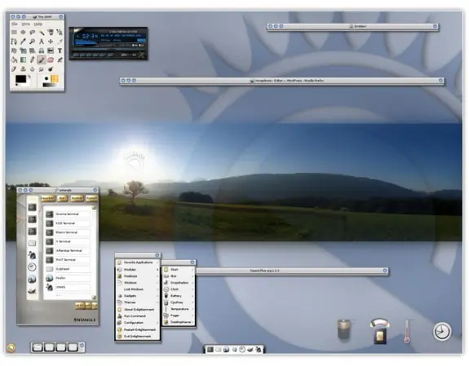Image resolution: width=469 pixels, height=366 pixels.
Task: Open Enlightenment start button in bottom-left corner
Action: point(11,348)
